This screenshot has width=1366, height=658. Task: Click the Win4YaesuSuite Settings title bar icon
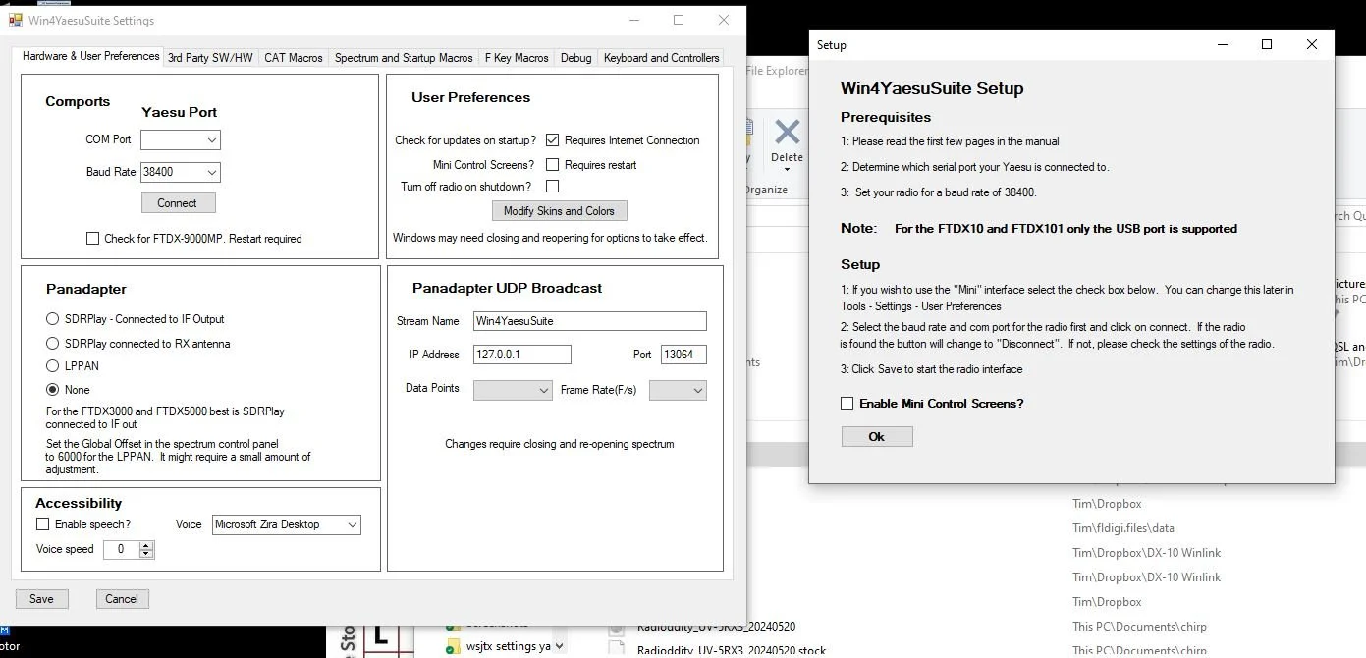(x=16, y=20)
